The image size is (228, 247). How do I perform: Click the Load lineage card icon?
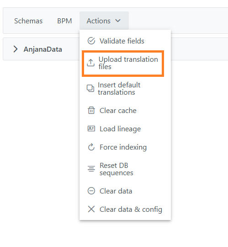tap(91, 129)
